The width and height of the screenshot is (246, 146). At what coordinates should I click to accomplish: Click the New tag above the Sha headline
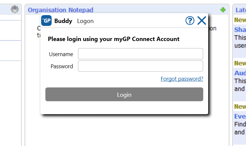(x=240, y=20)
